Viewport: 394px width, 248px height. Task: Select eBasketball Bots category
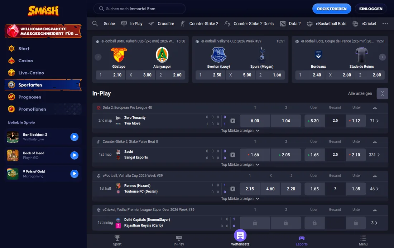point(326,24)
